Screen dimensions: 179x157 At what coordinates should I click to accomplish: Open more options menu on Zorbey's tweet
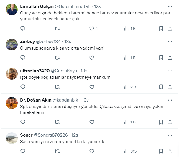pos(170,41)
